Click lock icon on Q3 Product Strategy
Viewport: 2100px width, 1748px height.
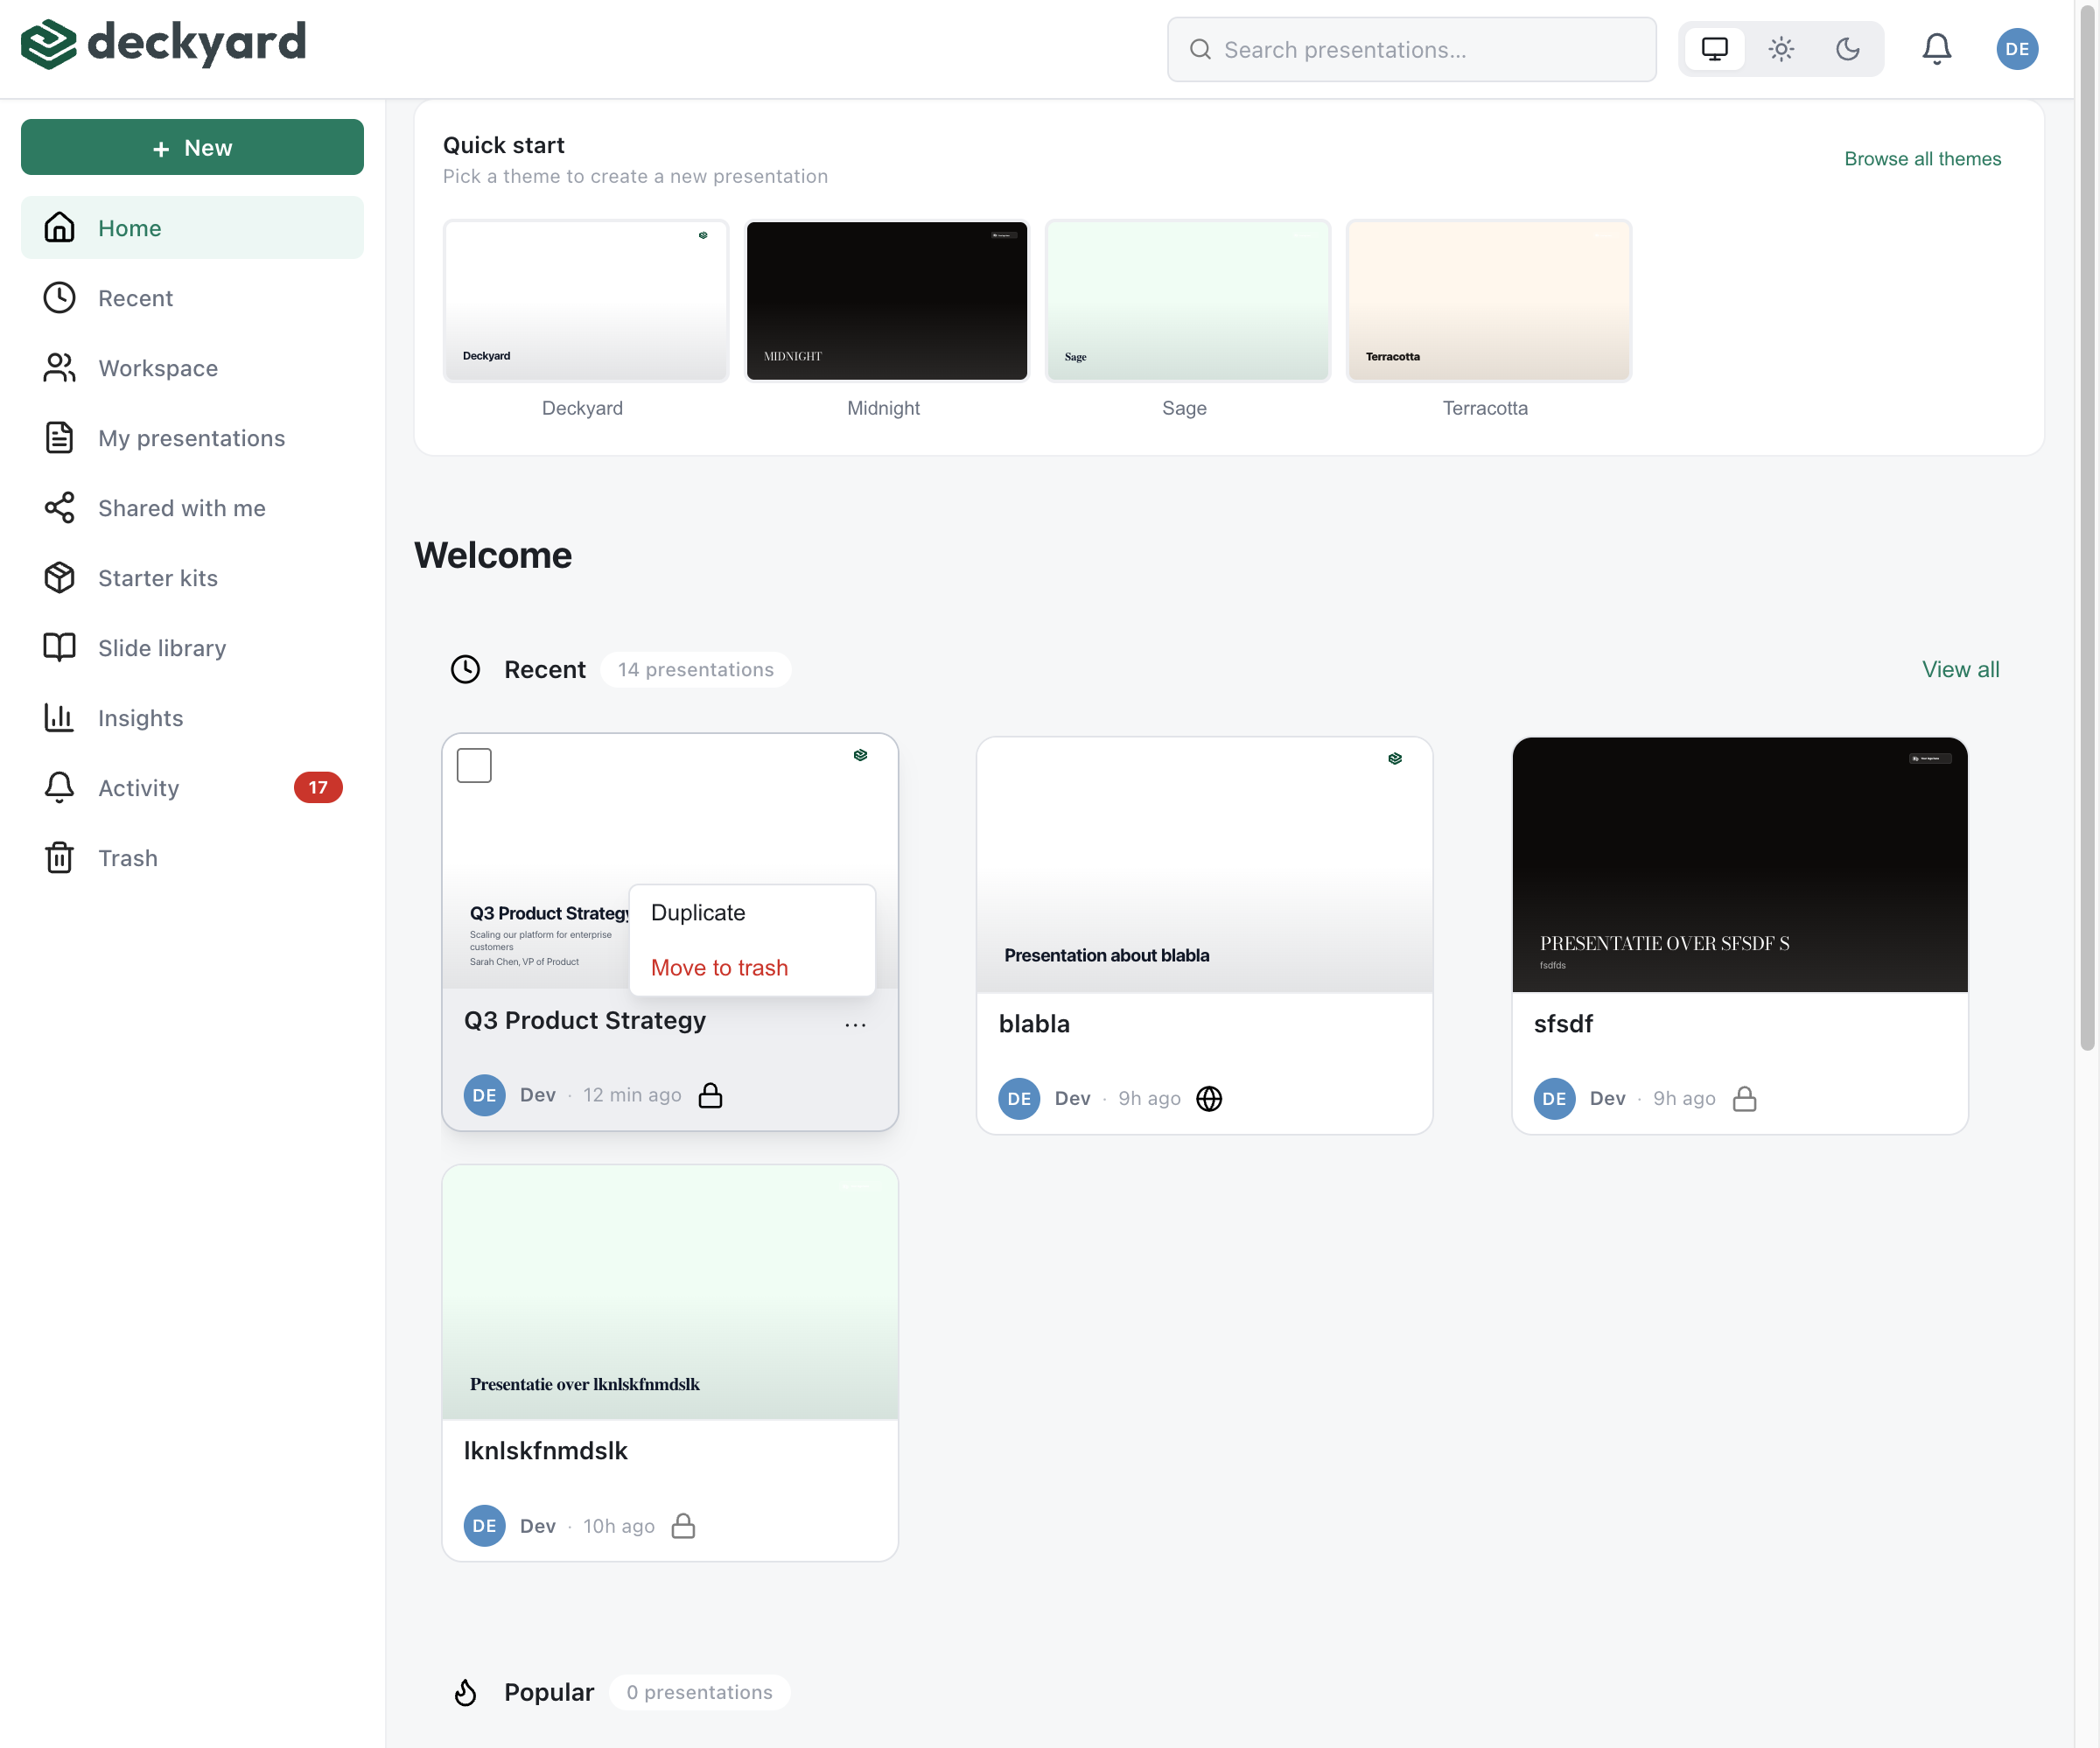point(710,1096)
